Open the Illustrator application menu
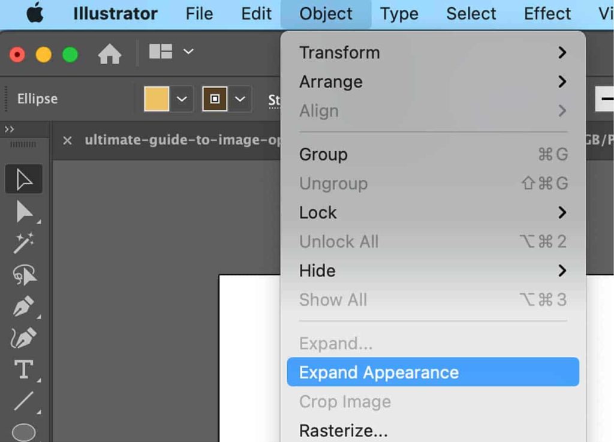The width and height of the screenshot is (614, 442). pyautogui.click(x=115, y=14)
